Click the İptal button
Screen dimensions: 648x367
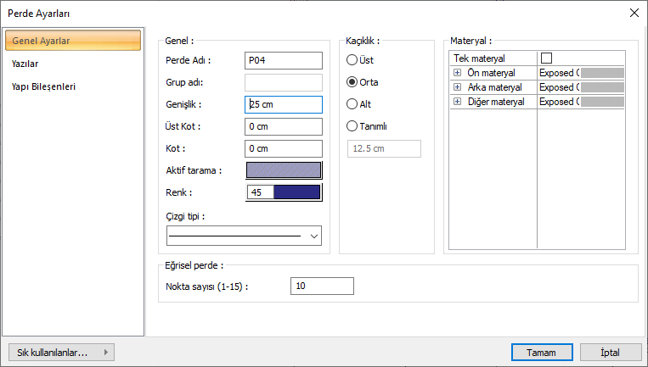coord(610,352)
